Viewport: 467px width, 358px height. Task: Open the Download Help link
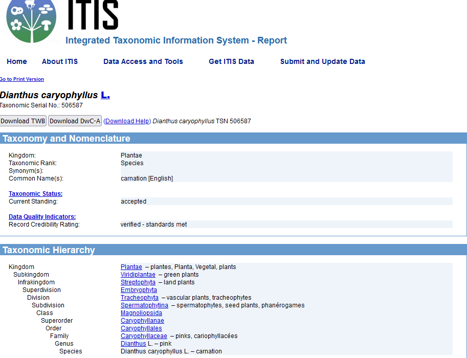click(127, 121)
